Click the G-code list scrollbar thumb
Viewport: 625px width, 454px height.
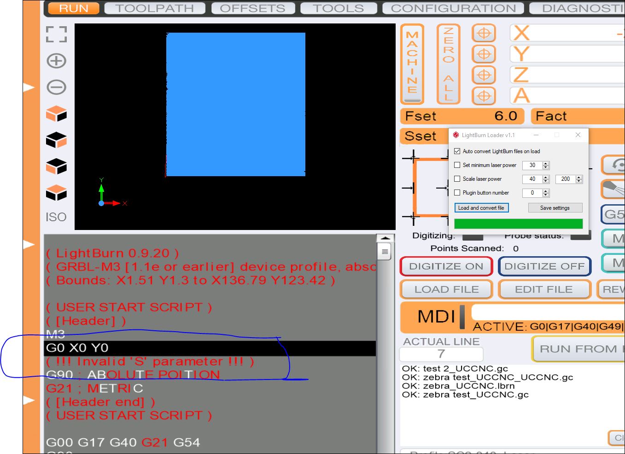(x=385, y=252)
